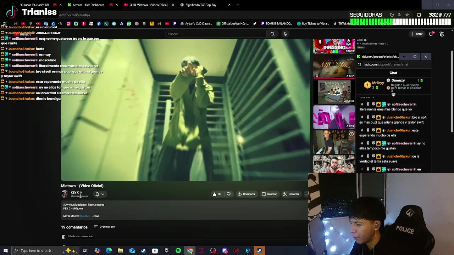Image resolution: width=454 pixels, height=255 pixels.
Task: Open browser zoom magnifier icon
Action: pos(399,15)
